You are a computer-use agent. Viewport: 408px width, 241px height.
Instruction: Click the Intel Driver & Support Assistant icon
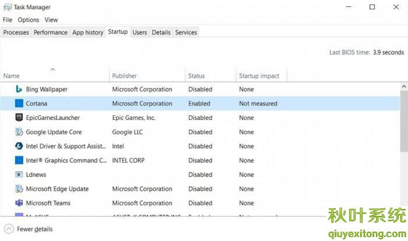click(x=19, y=146)
